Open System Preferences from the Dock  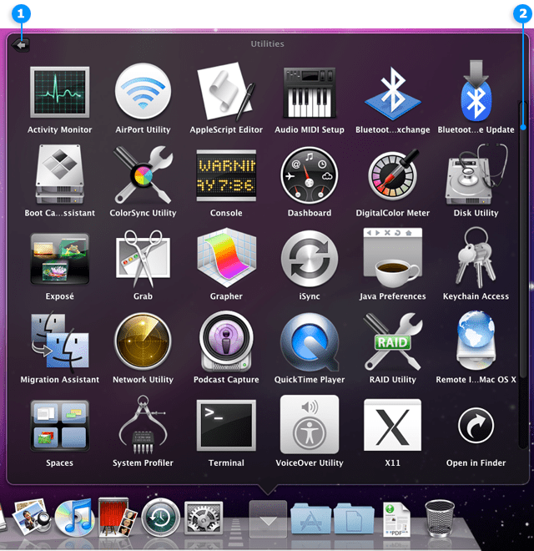[204, 518]
